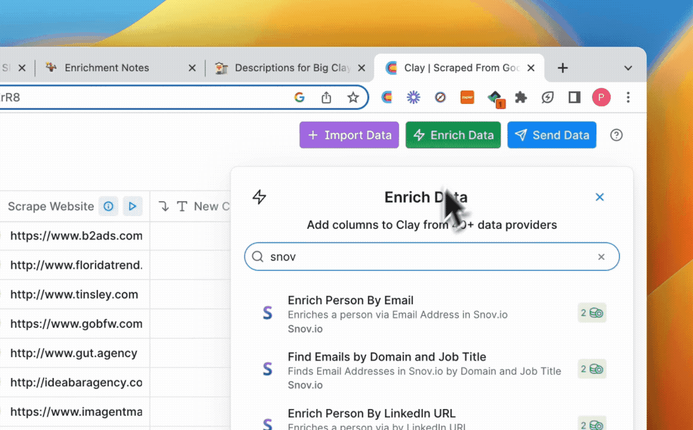Run the Scrape Website column
Viewport: 693px width, 430px height.
(132, 206)
